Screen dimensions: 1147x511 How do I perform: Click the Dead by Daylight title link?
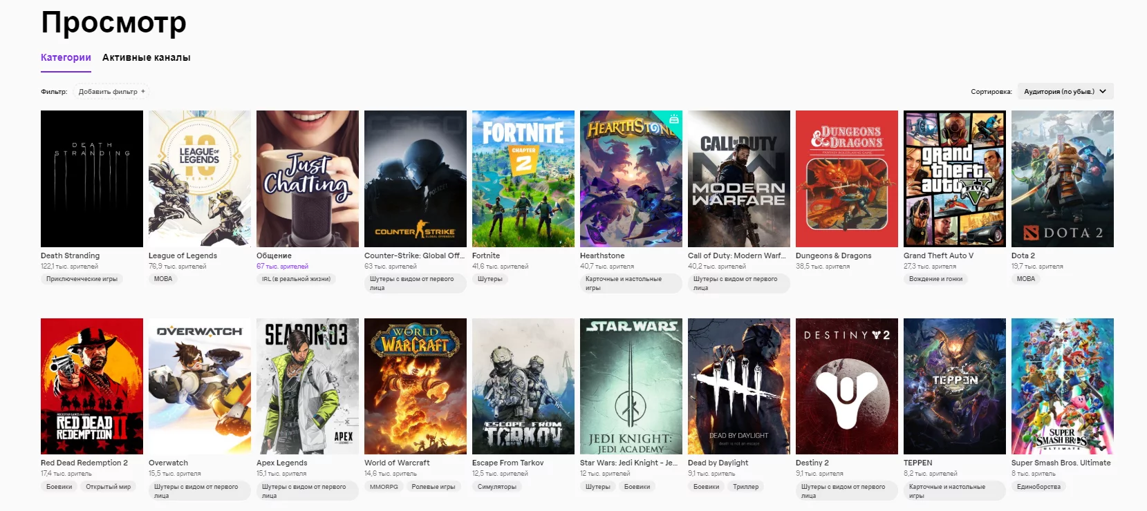(718, 463)
